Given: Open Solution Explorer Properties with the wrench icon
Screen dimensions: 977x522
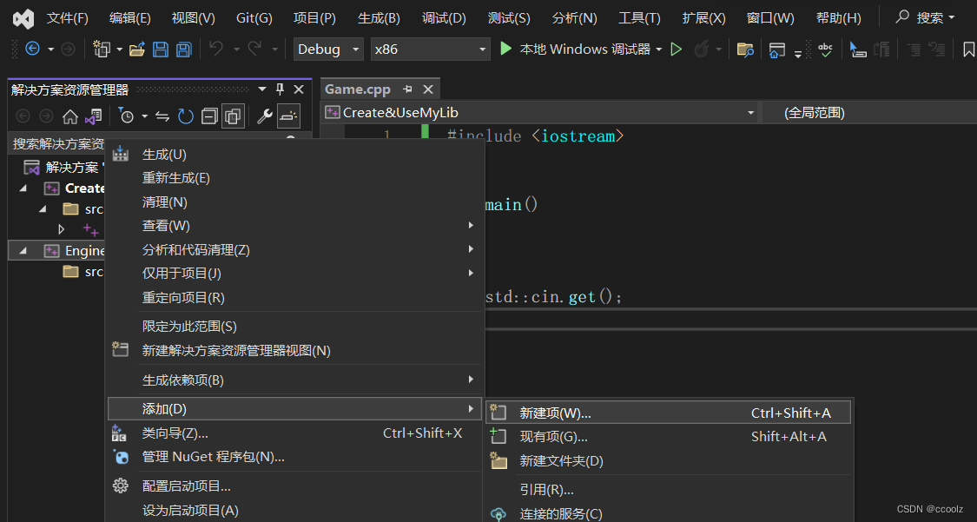Looking at the screenshot, I should [x=262, y=116].
